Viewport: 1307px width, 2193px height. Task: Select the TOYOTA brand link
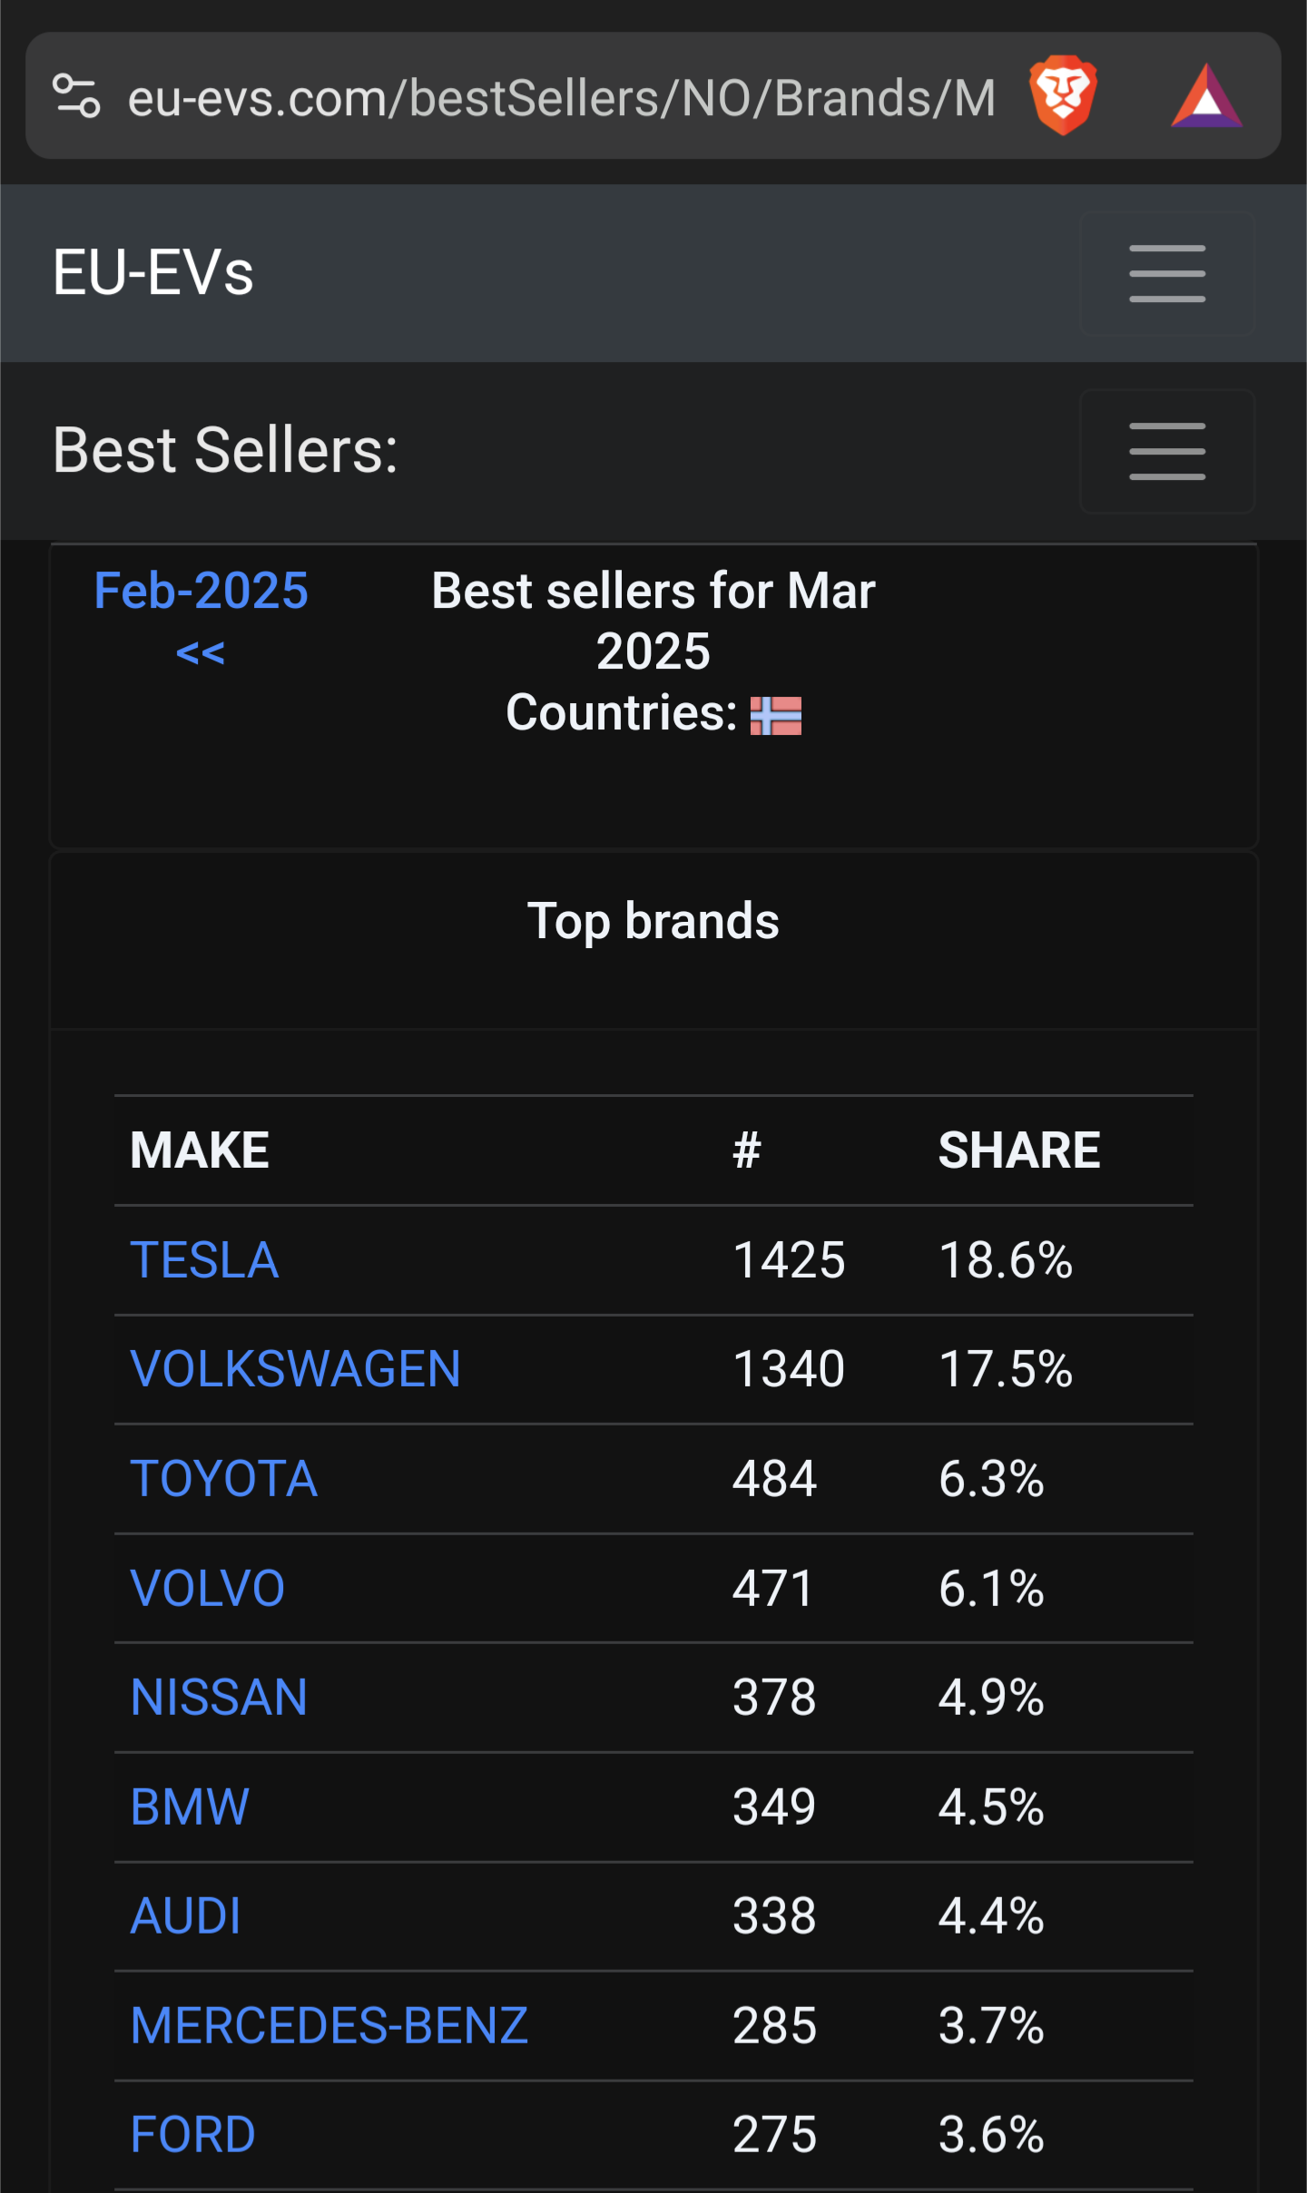click(x=224, y=1479)
